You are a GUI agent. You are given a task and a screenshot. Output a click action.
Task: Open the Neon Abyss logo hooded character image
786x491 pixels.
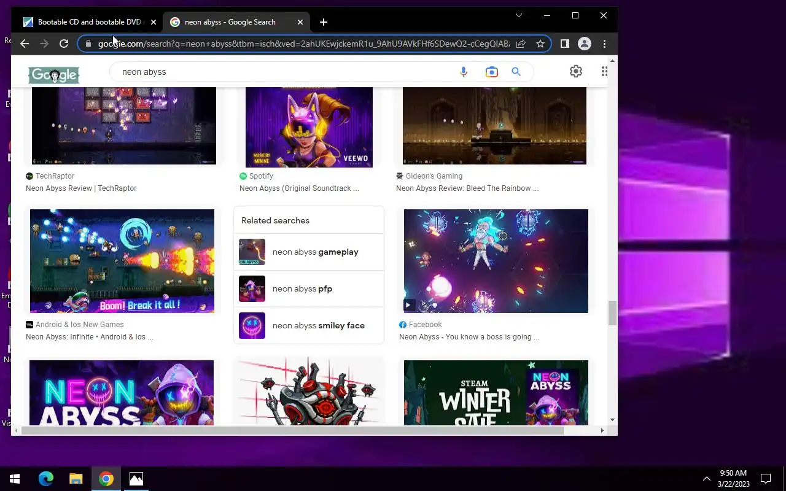click(122, 393)
